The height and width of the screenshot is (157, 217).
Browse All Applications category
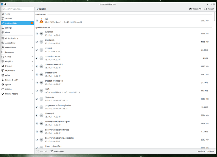tap(17, 38)
